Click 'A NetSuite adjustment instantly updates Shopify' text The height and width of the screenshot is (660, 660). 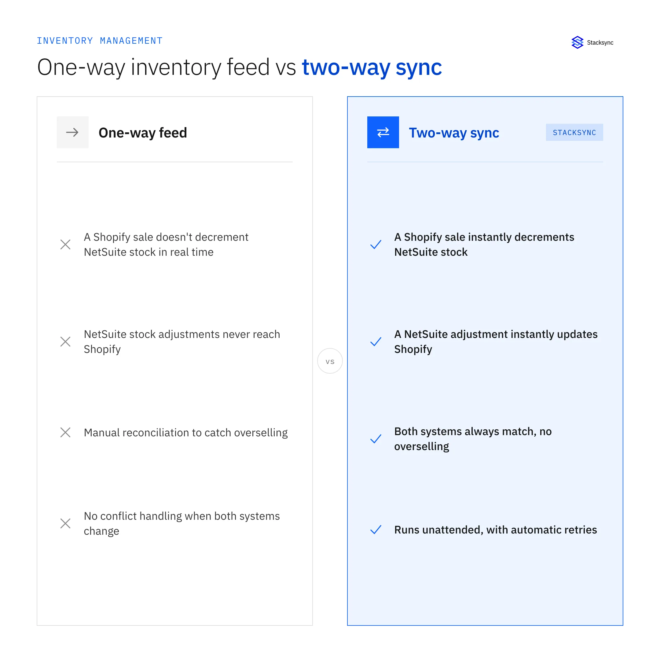496,342
